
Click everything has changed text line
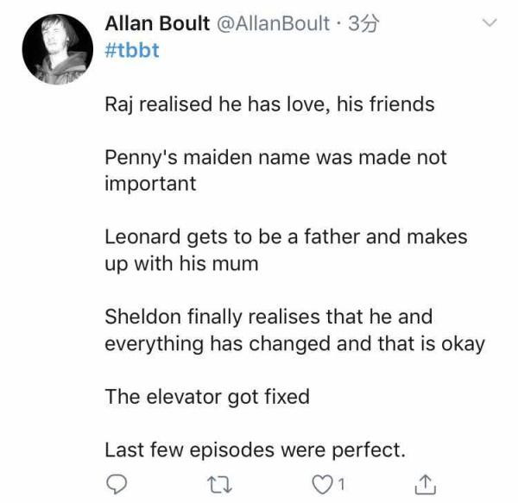click(x=294, y=344)
